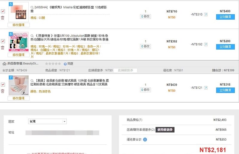Image resolution: width=239 pixels, height=154 pixels.
Task: Click 修改 quantity control for MISSHA item
Action: pyautogui.click(x=145, y=16)
